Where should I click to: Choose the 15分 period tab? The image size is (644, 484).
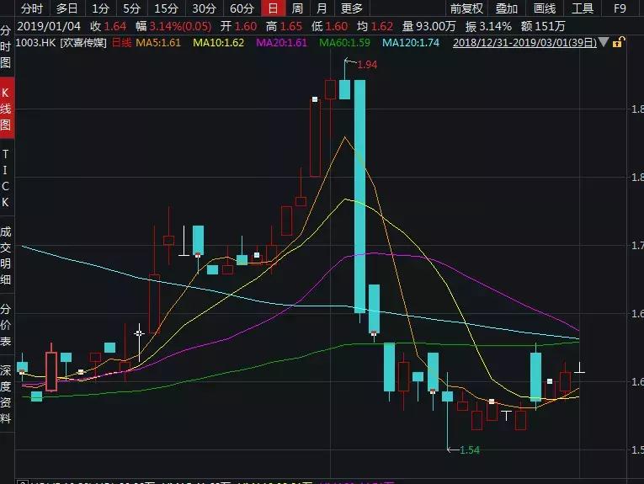pos(166,8)
